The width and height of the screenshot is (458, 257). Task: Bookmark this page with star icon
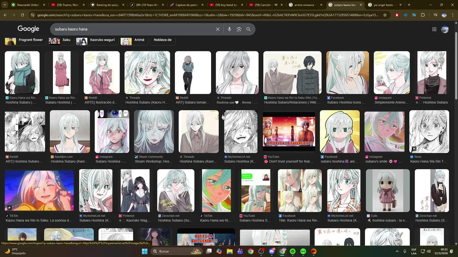[385, 15]
